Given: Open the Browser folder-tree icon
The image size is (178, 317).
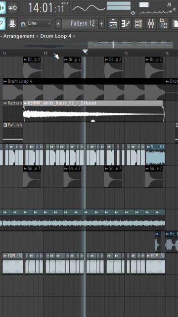Looking at the screenshot, I should click(x=164, y=24).
